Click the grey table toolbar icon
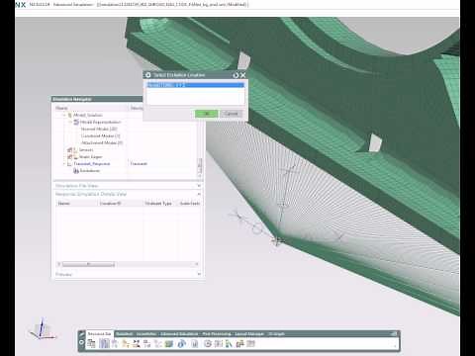This screenshot has height=356, width=475. [219, 344]
